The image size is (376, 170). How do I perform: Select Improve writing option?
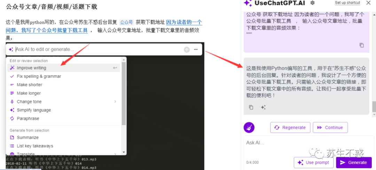[x=64, y=68]
